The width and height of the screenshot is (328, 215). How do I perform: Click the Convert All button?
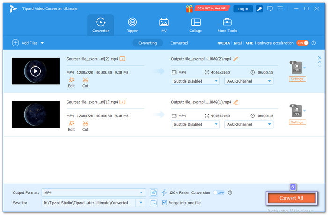(291, 198)
